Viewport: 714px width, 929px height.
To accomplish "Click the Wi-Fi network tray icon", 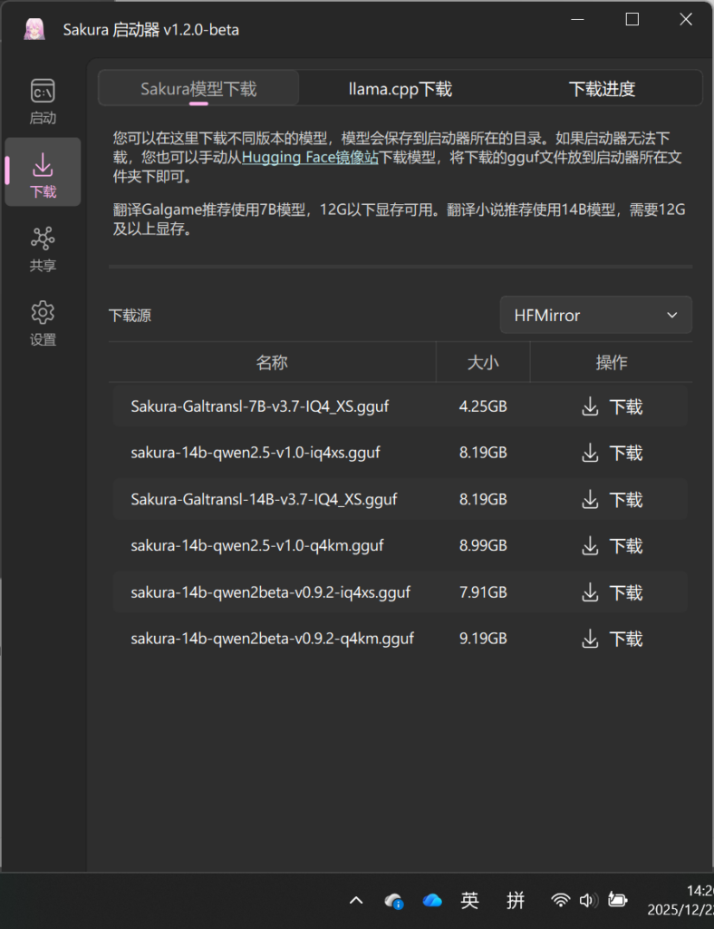I will point(561,900).
